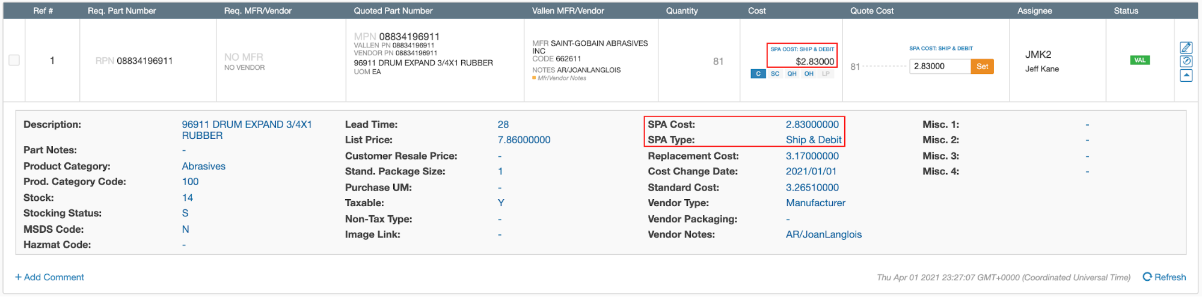Click into the Quote Cost input field

939,66
